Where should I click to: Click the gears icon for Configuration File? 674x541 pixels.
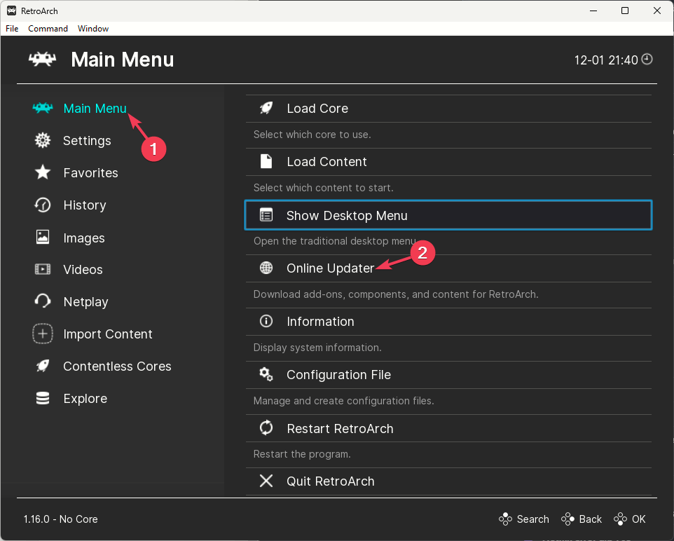click(x=266, y=375)
